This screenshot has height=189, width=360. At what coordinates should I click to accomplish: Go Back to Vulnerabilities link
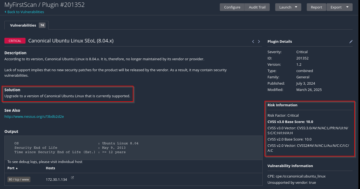24,12
